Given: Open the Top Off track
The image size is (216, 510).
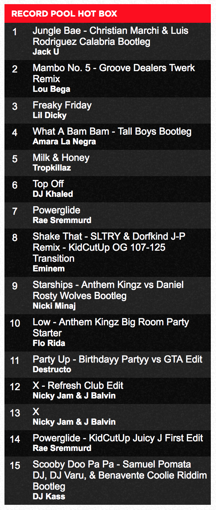Looking at the screenshot, I should (x=48, y=184).
